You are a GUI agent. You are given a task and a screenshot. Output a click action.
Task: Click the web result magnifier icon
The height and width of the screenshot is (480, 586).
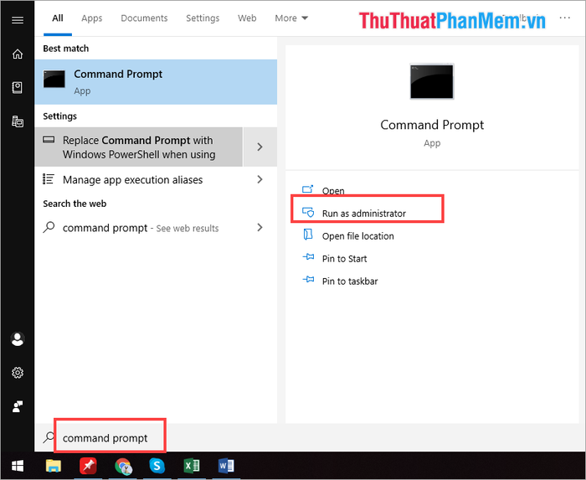pyautogui.click(x=49, y=227)
